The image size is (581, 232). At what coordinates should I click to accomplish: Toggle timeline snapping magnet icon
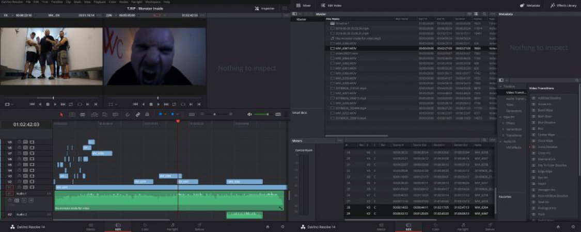click(128, 114)
